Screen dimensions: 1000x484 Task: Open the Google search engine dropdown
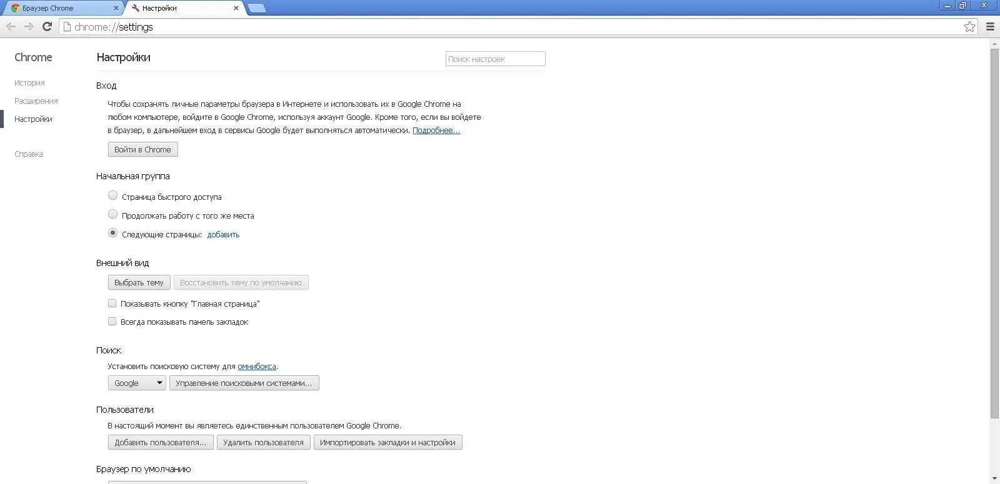click(137, 383)
